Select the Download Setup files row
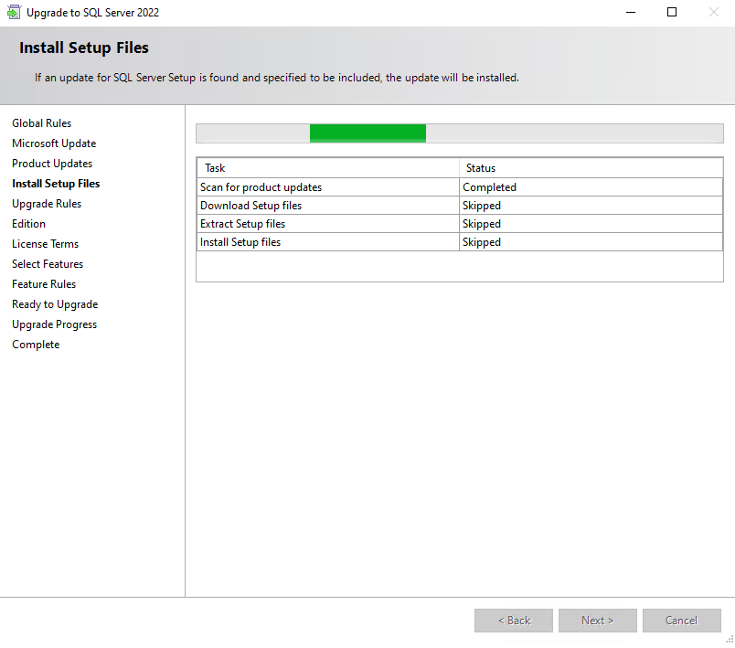The width and height of the screenshot is (735, 648). click(327, 206)
